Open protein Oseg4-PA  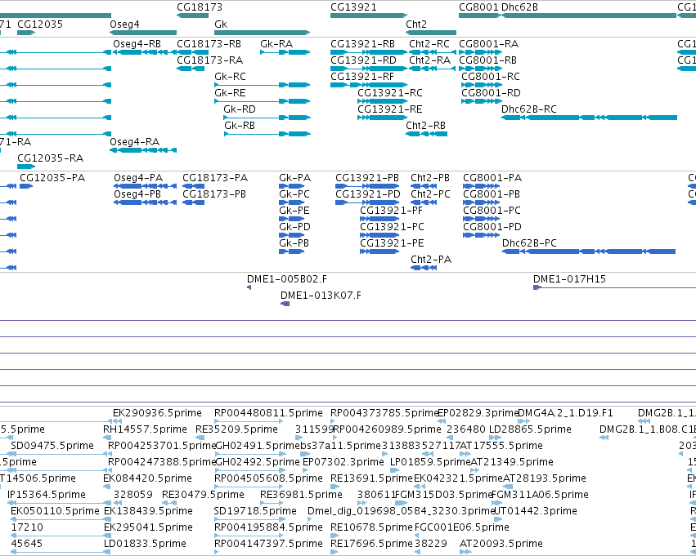tap(145, 186)
